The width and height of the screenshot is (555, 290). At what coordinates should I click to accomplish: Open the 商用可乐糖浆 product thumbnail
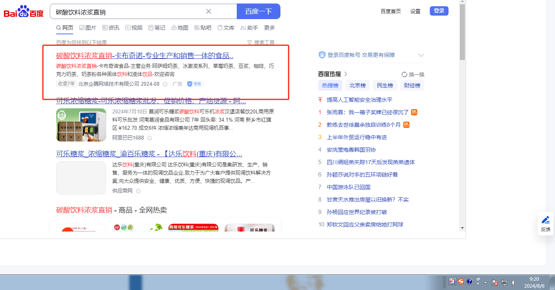pyautogui.click(x=193, y=228)
